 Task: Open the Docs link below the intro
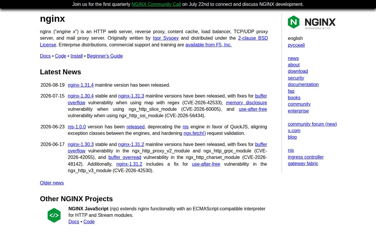[x=45, y=56]
